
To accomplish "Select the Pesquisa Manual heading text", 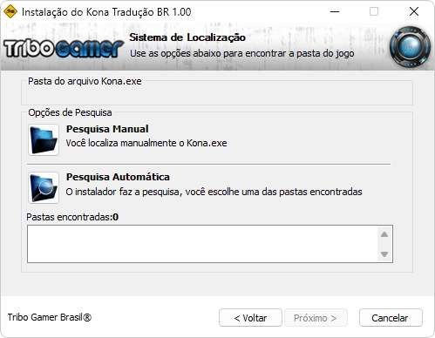I will pyautogui.click(x=107, y=129).
